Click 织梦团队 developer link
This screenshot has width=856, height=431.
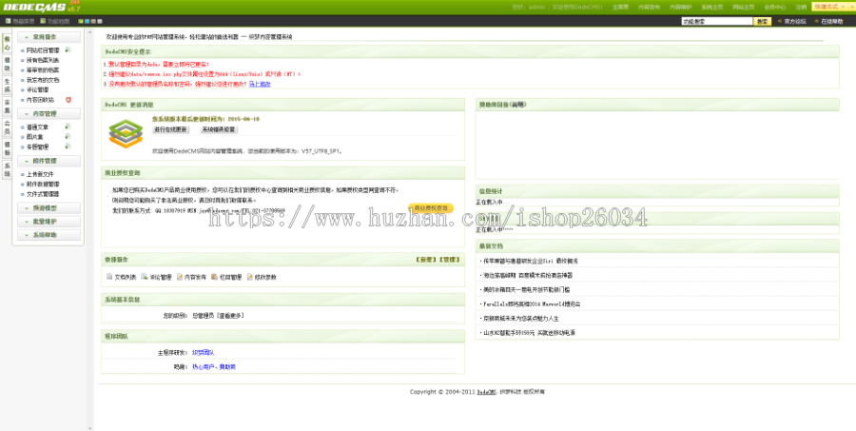pyautogui.click(x=204, y=353)
